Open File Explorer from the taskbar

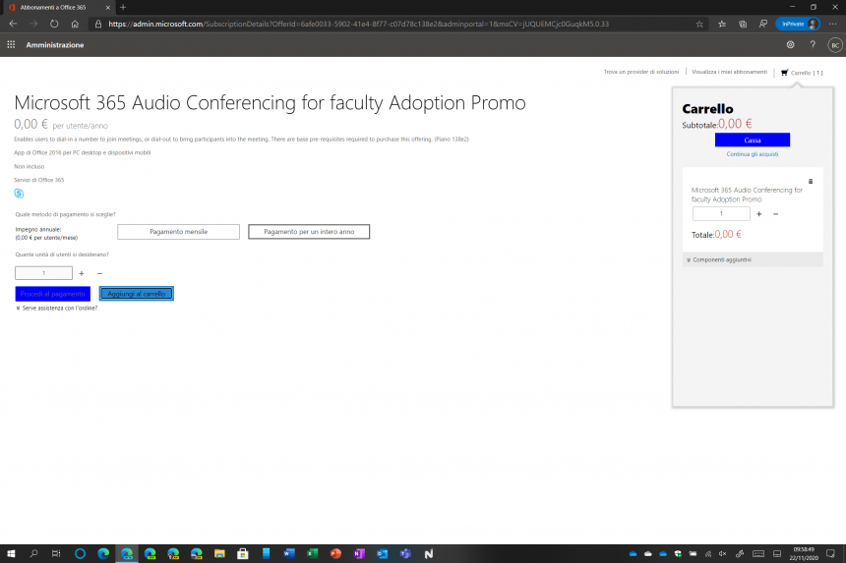(x=219, y=553)
